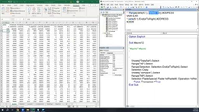Click Save icon in VBA toolbar
The height and width of the screenshot is (112, 199).
tap(108, 7)
